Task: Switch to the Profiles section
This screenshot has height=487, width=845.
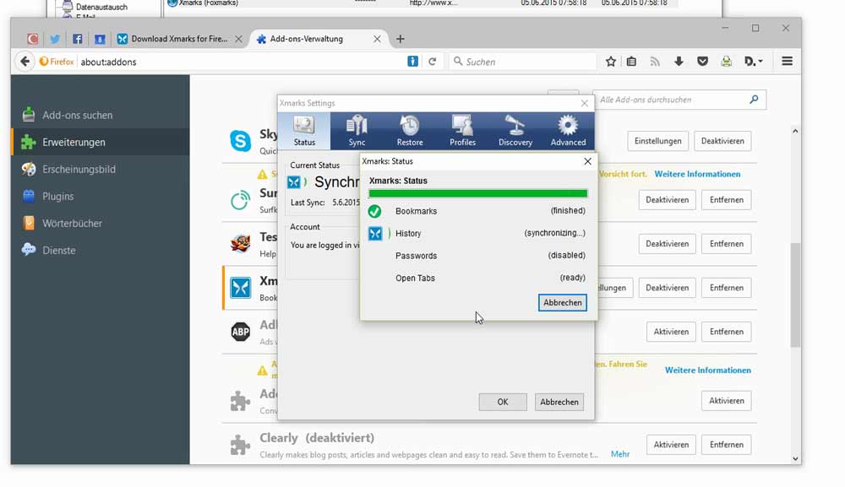Action: (x=462, y=131)
